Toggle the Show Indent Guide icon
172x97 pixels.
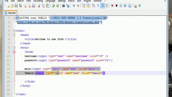pos(102,6)
